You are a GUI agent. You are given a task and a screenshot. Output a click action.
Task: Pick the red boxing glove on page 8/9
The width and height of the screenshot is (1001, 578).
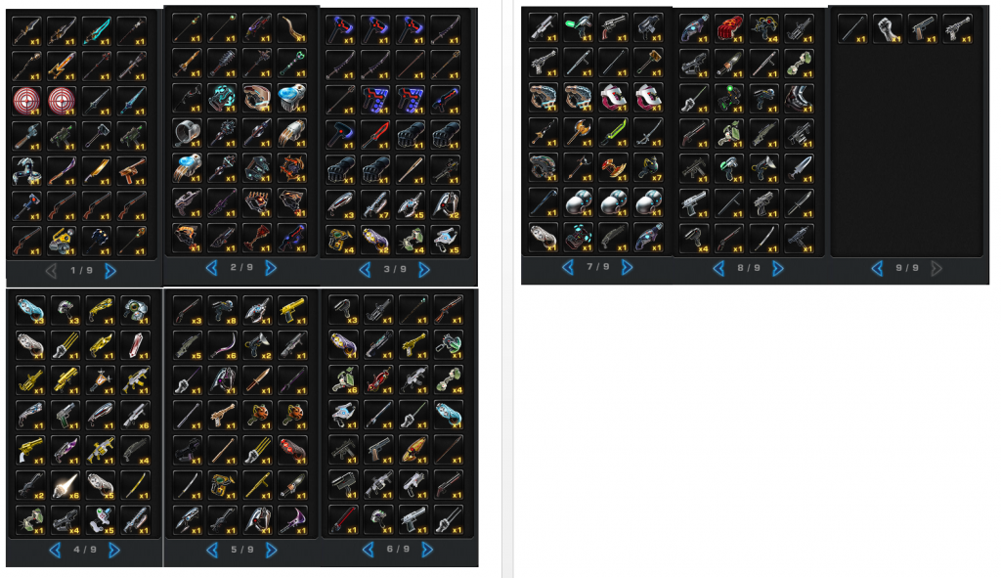(x=729, y=29)
